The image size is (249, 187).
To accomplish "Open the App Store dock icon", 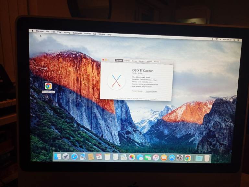I will pyautogui.click(x=172, y=158).
